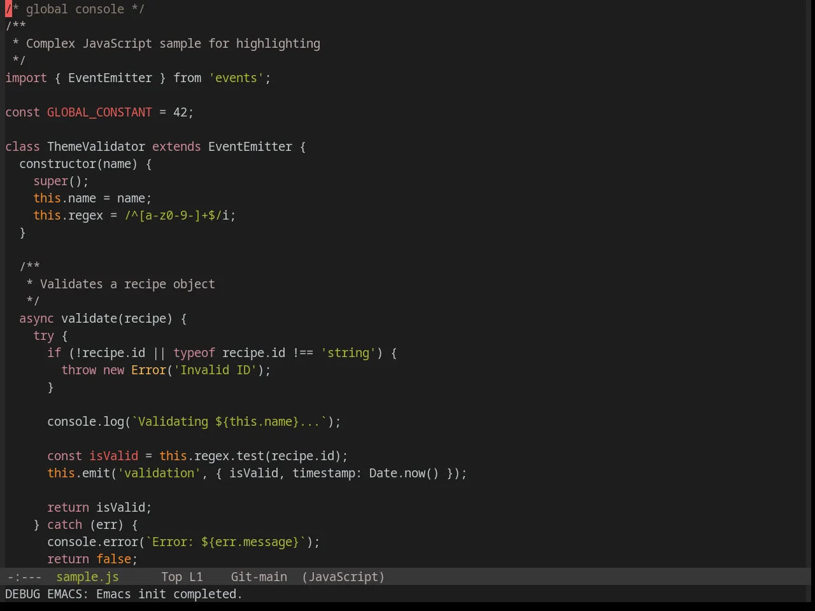815x611 pixels.
Task: Click the 'global console' comment on first line
Action: click(75, 9)
